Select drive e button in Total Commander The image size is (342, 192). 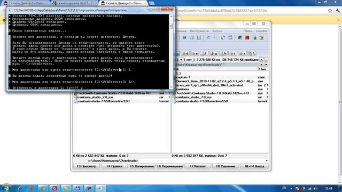tap(195, 53)
